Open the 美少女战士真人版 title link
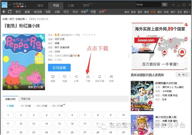This screenshot has width=192, height=135. (166, 117)
